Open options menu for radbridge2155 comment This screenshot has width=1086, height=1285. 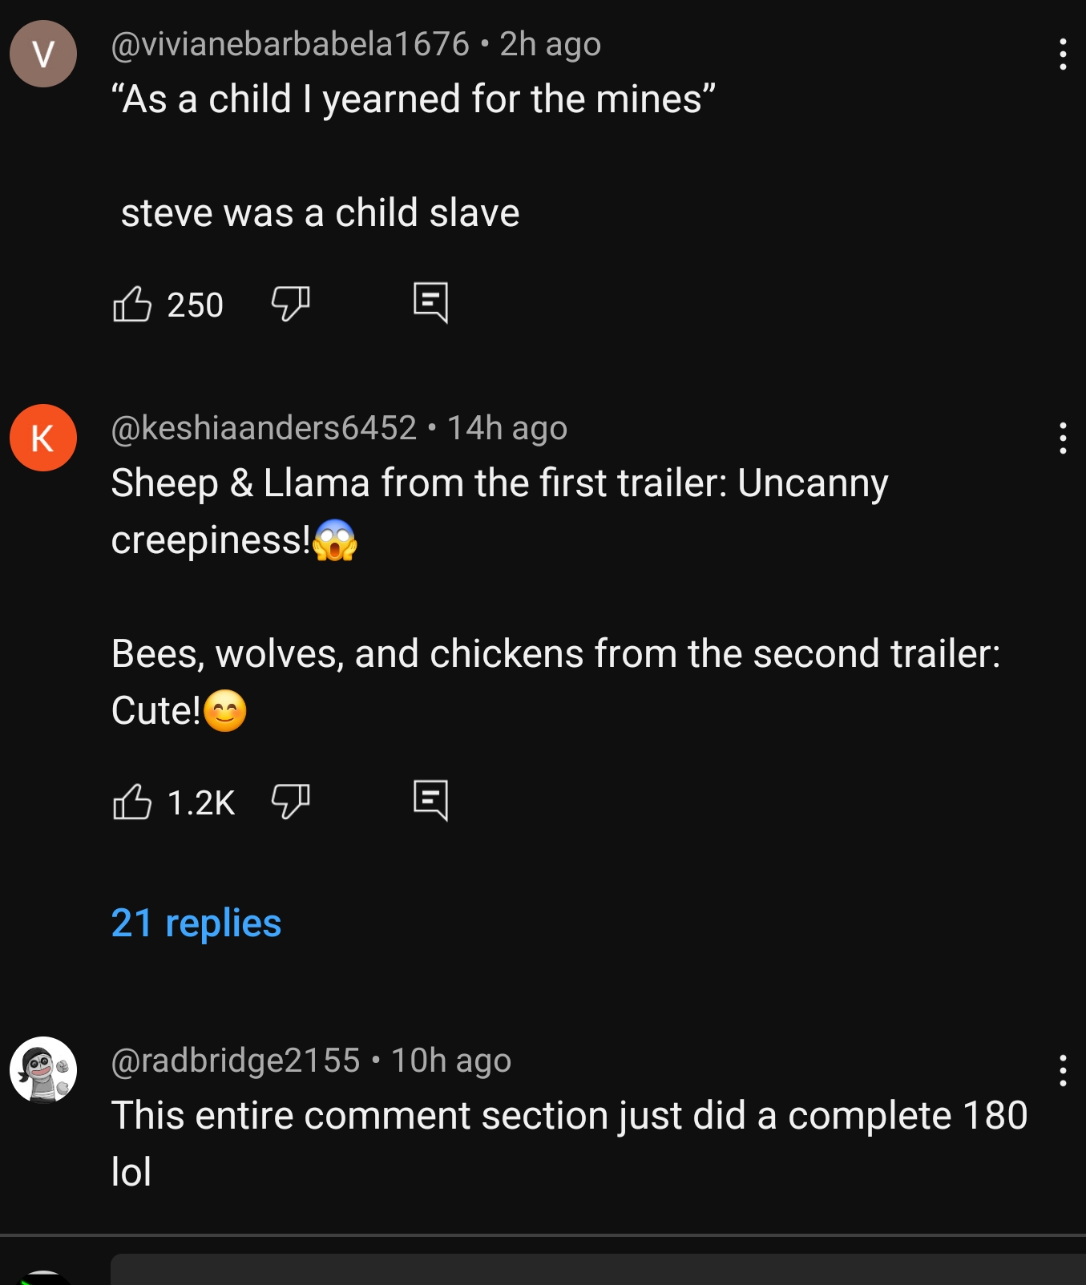click(1062, 1071)
